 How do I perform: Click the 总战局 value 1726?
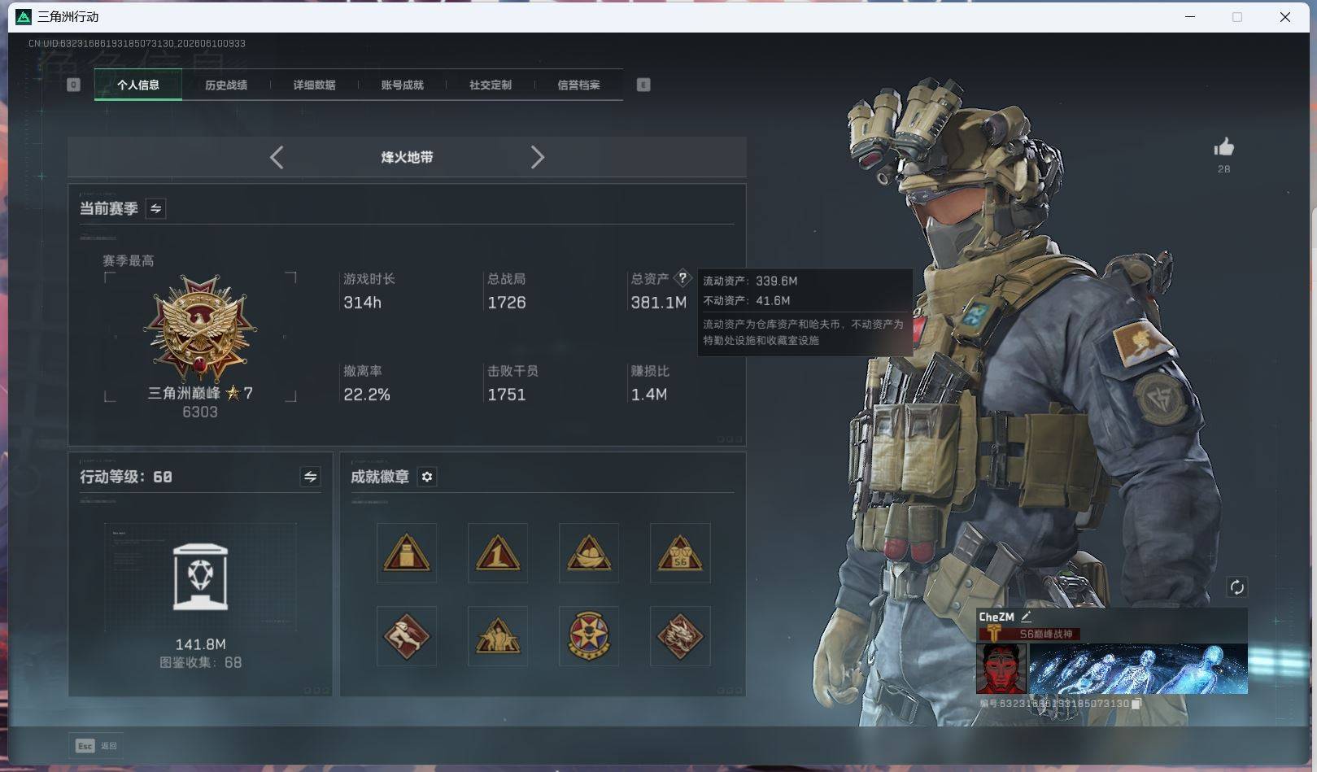click(507, 303)
